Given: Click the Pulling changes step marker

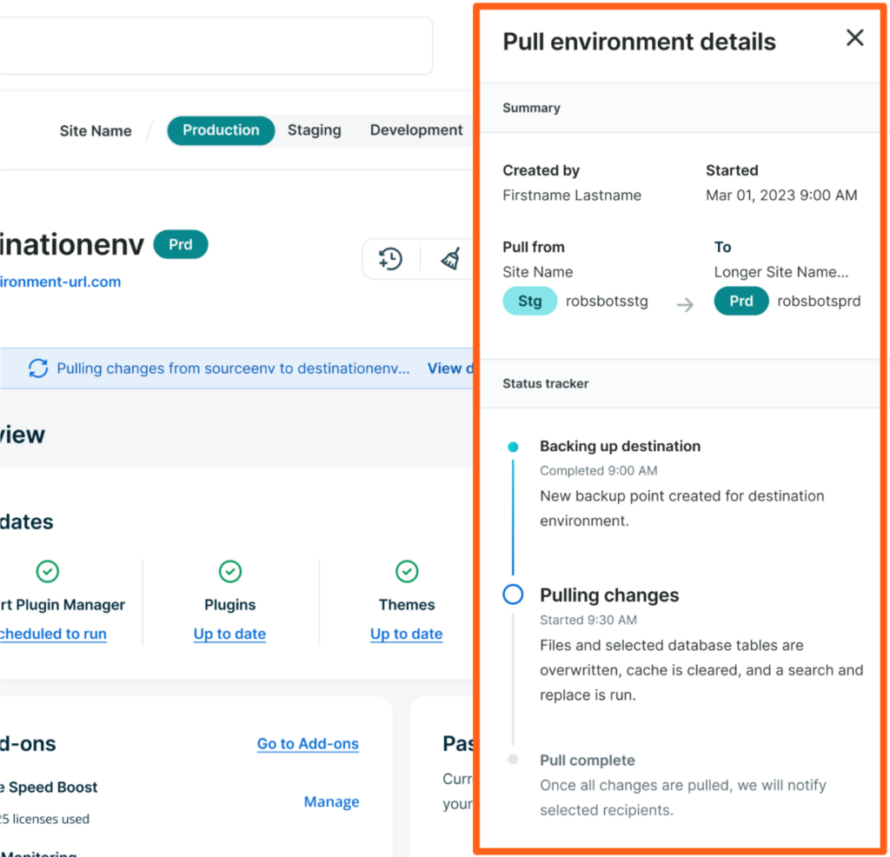Looking at the screenshot, I should coord(513,595).
